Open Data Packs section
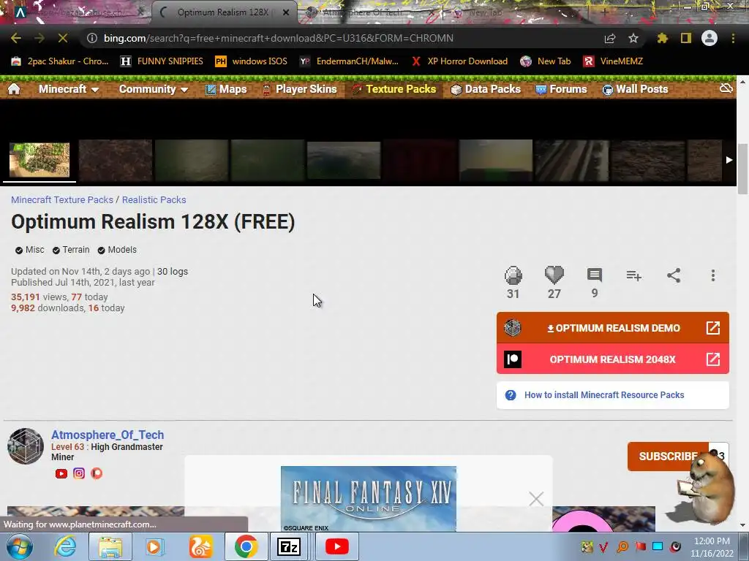The height and width of the screenshot is (561, 749). [486, 88]
